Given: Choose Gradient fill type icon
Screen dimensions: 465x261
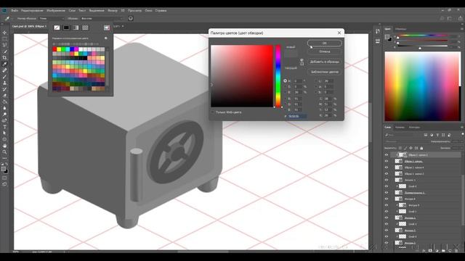Looking at the screenshot, I should (x=76, y=28).
